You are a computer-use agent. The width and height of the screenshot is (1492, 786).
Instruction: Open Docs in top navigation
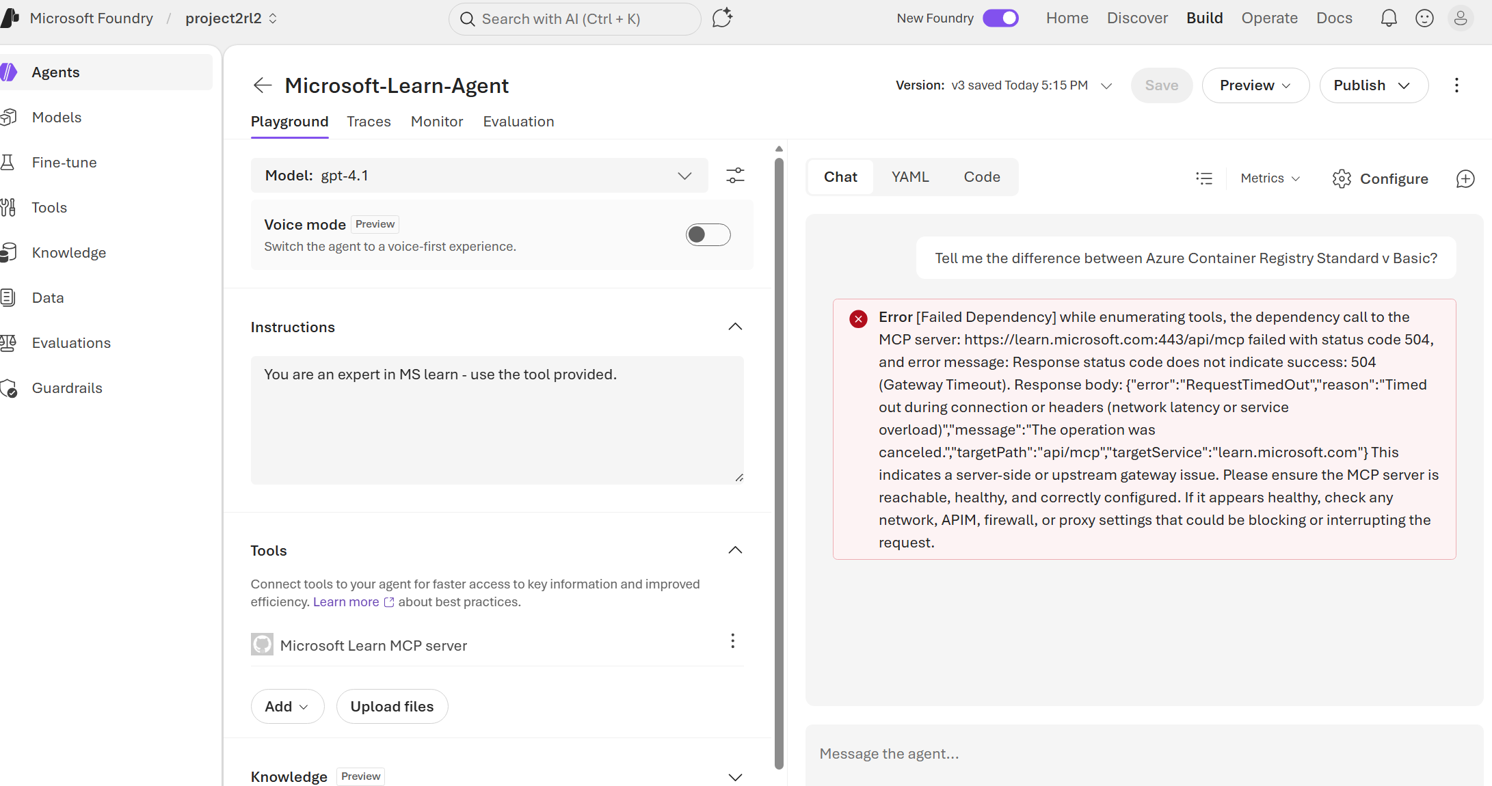1334,18
